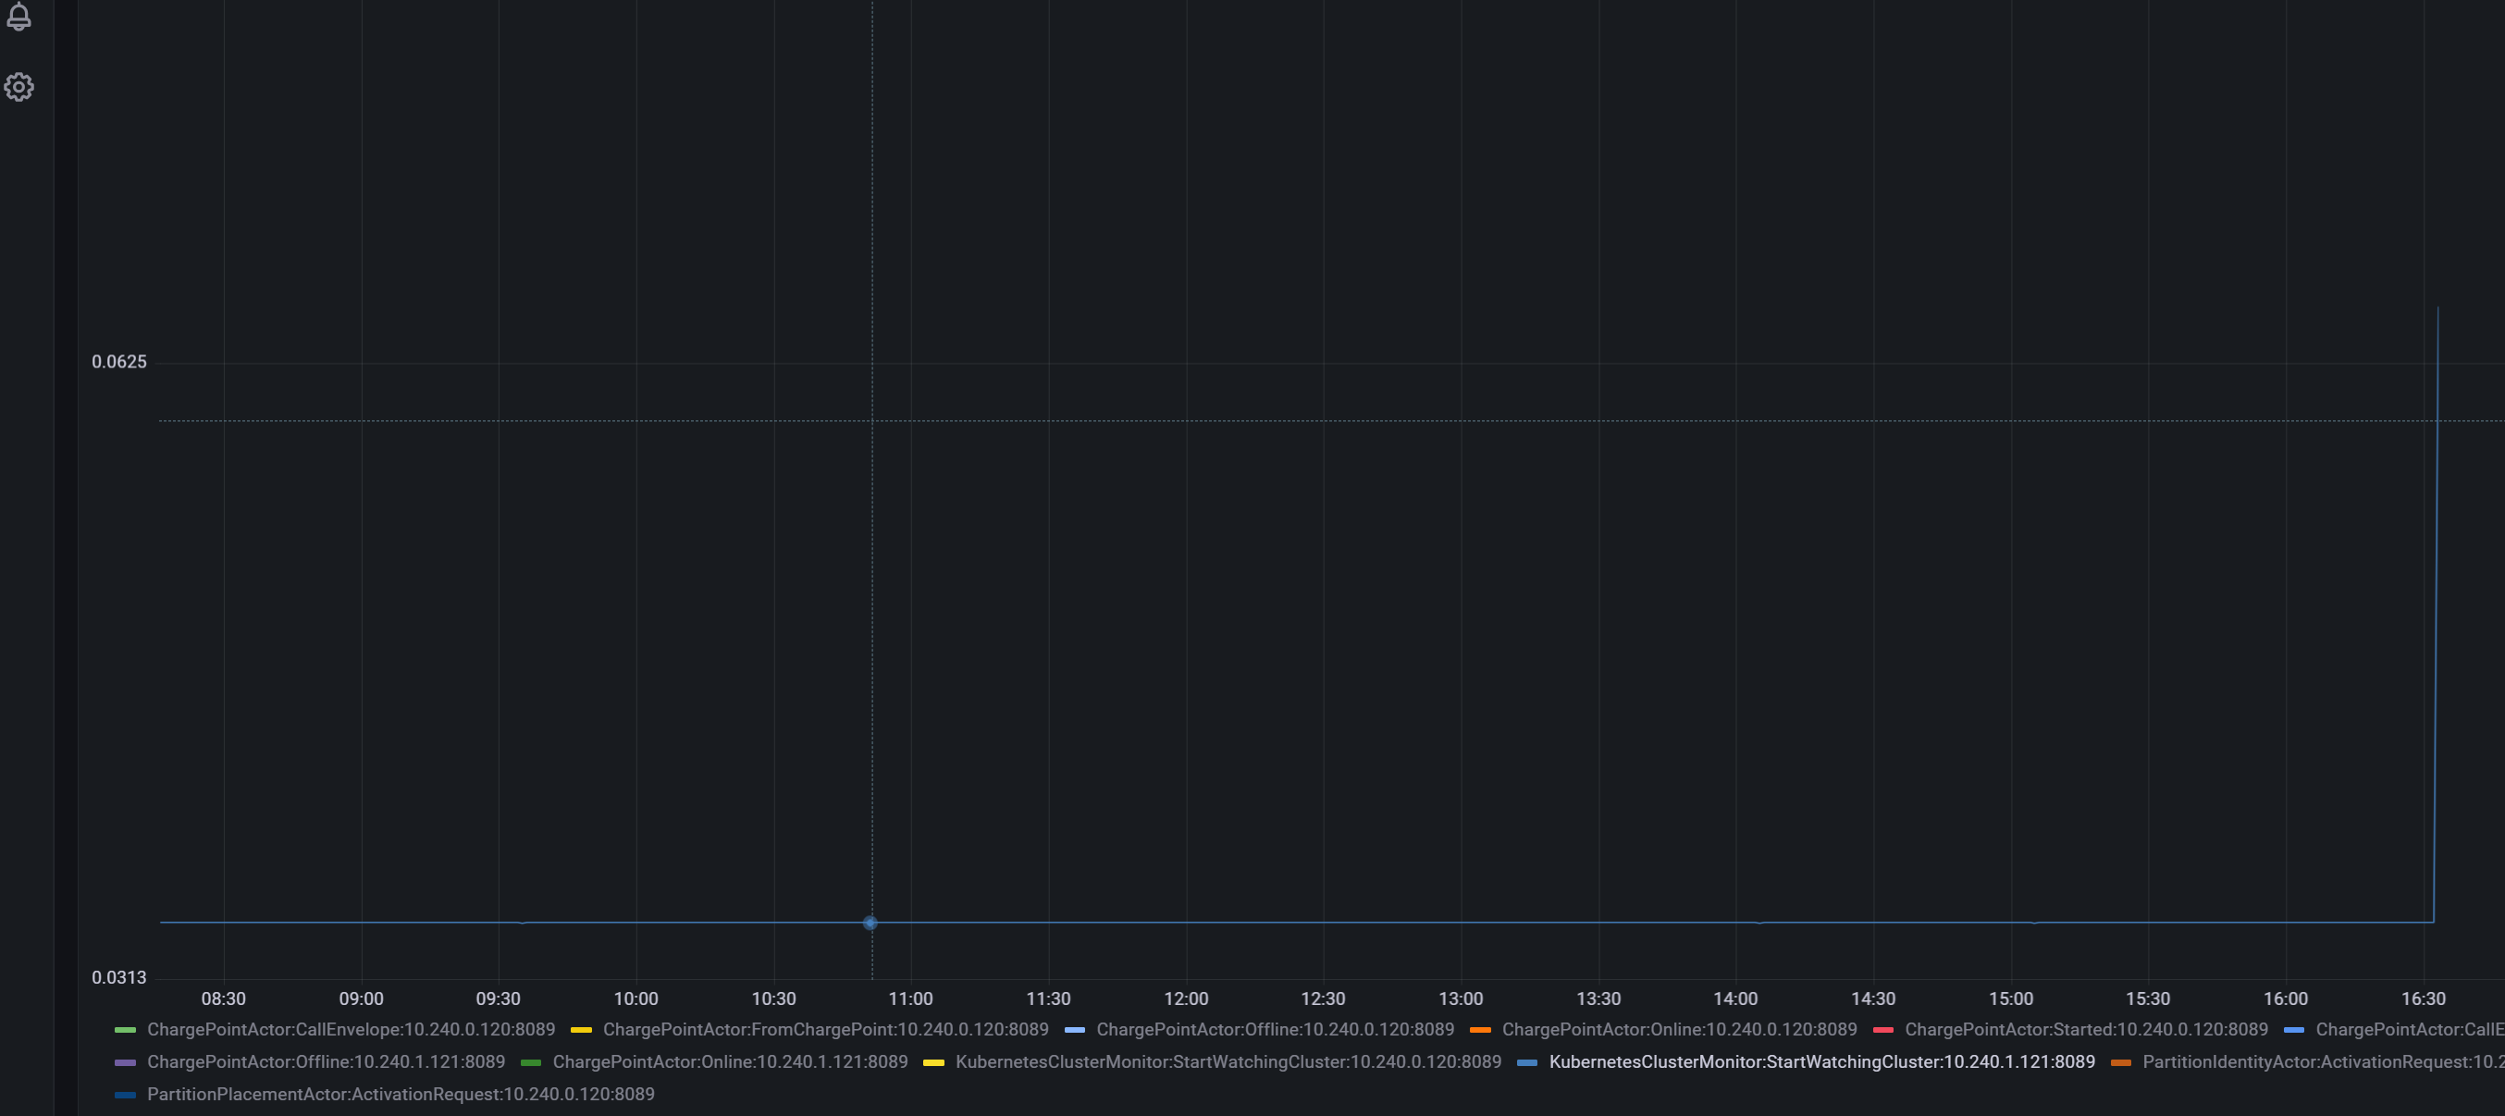Toggle ChargePointActor:Offline:10.240.0.120:8089 series label
This screenshot has width=2505, height=1116.
pyautogui.click(x=1275, y=1029)
